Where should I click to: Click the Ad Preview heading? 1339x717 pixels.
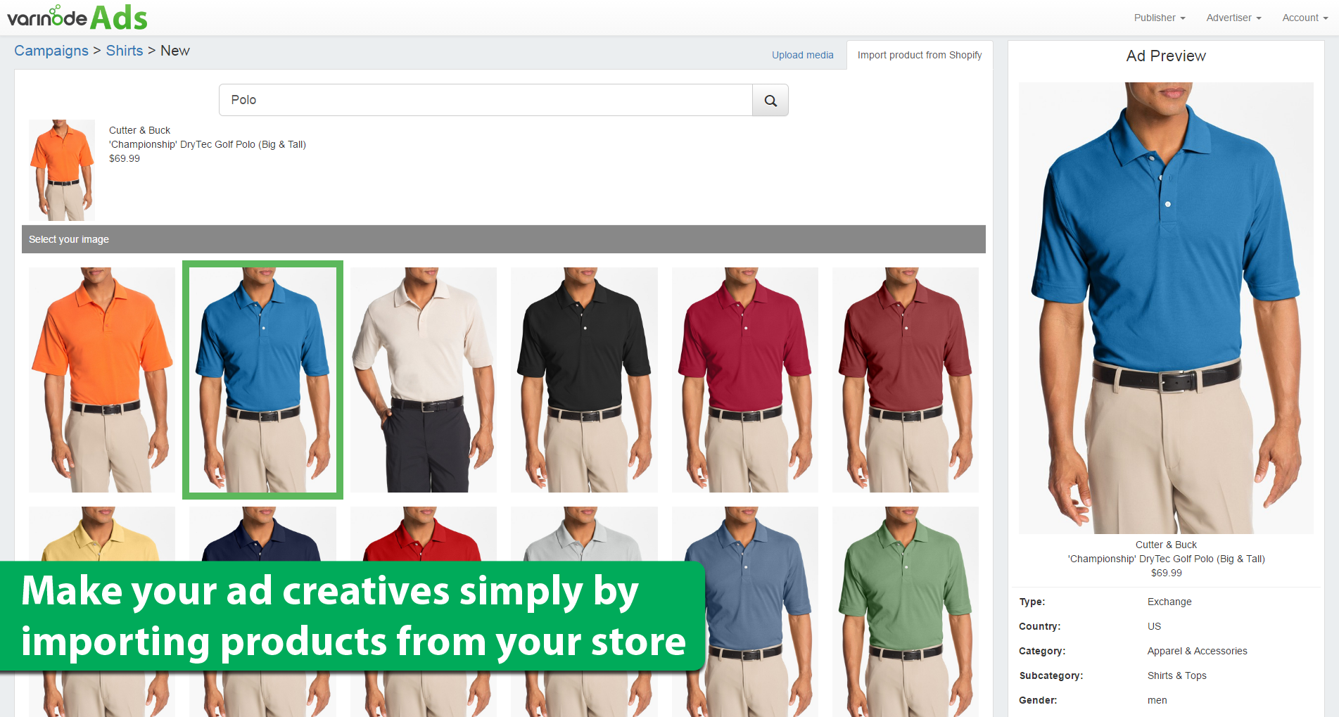(x=1166, y=56)
